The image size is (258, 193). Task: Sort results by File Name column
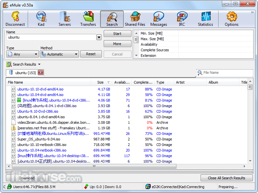[x=49, y=82]
